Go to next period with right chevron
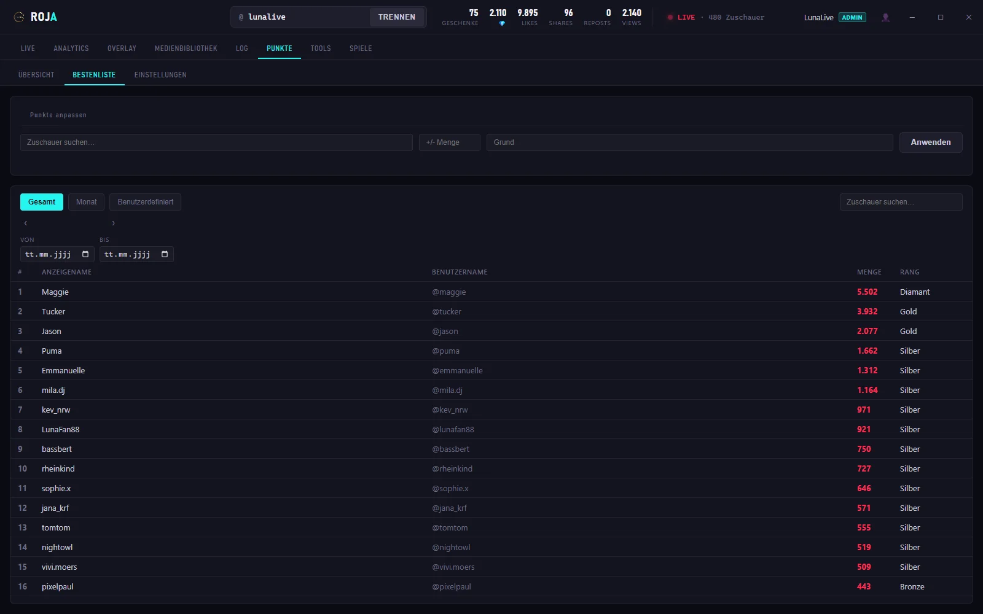 pyautogui.click(x=113, y=223)
